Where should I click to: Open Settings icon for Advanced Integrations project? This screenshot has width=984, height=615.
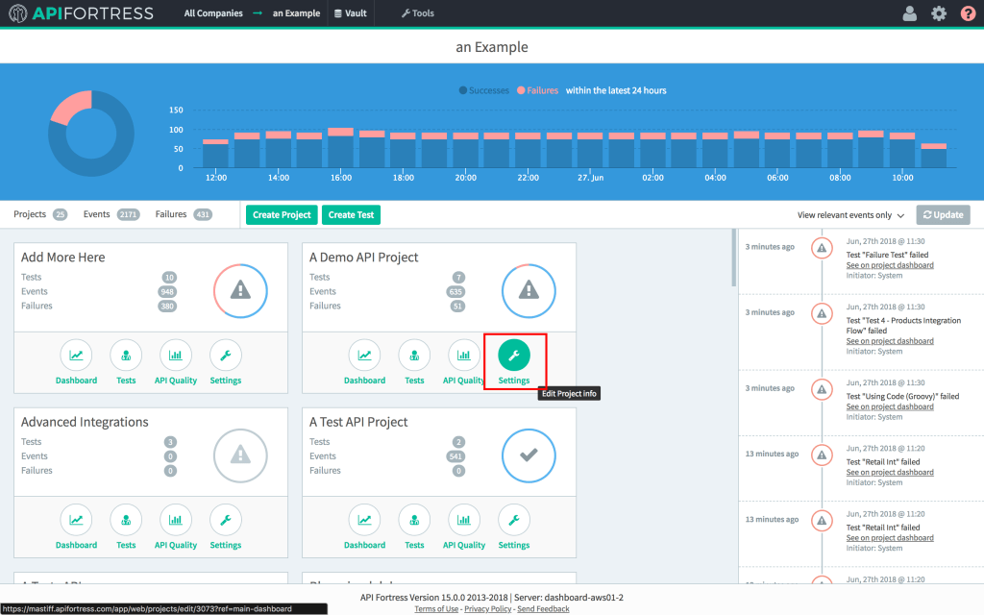226,521
